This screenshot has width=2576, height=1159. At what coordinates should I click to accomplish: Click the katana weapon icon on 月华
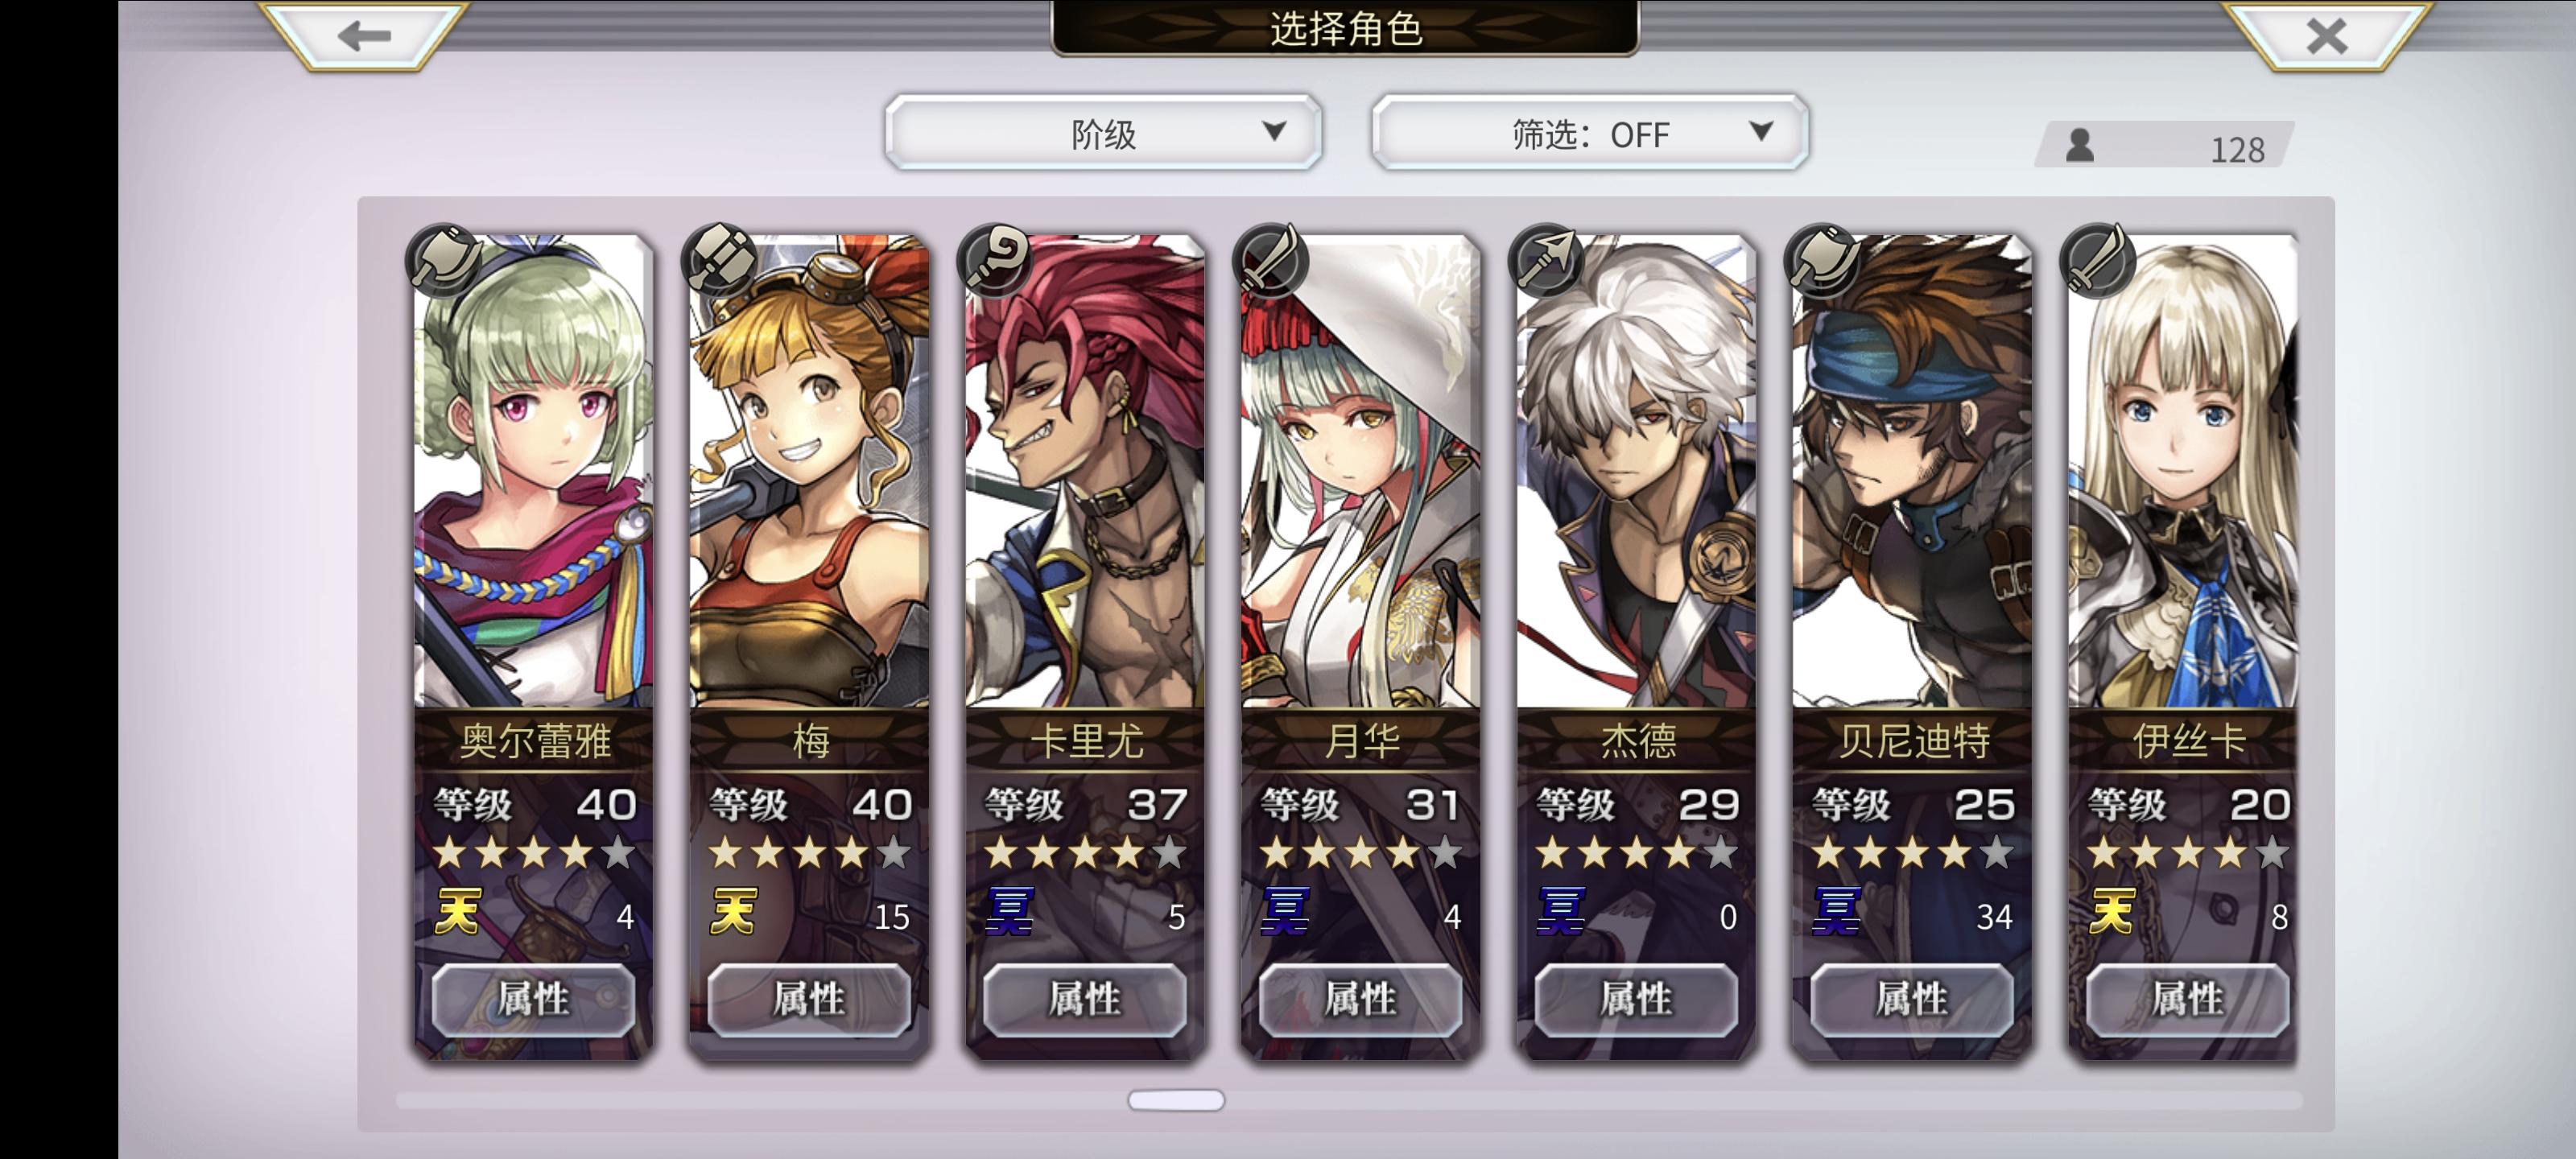[1271, 260]
